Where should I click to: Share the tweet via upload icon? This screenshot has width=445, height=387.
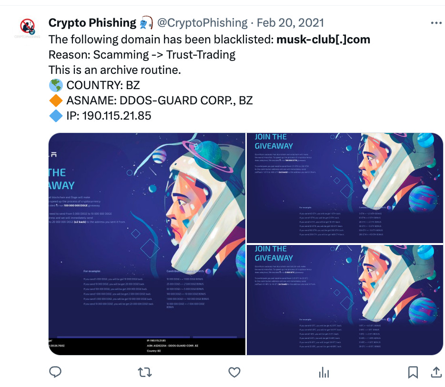436,372
